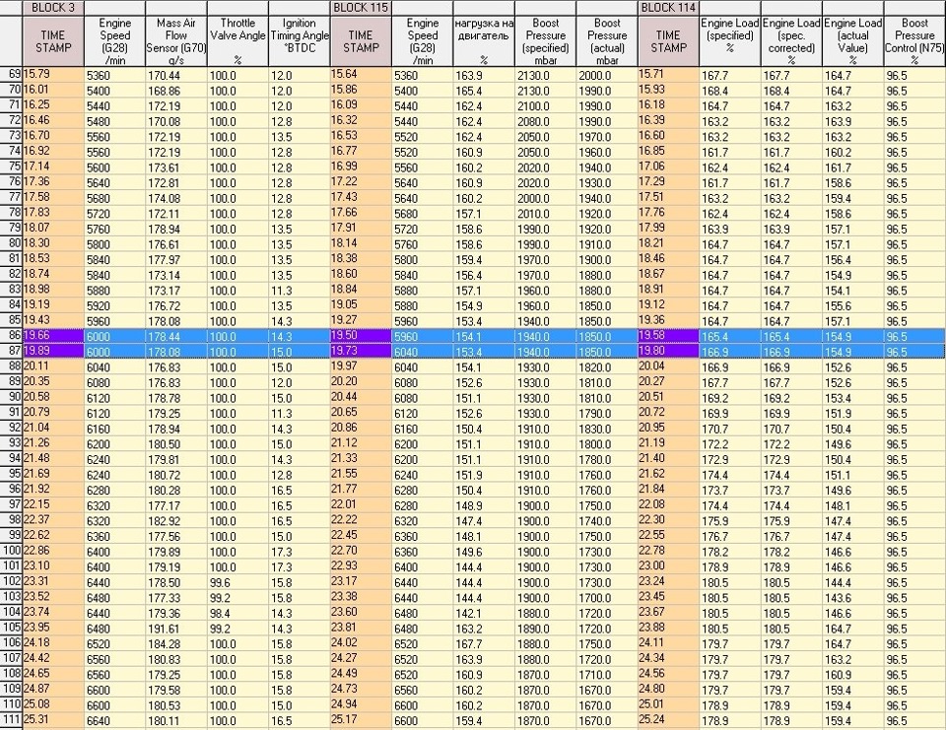Viewport: 946px width, 730px height.
Task: Click the Boost Pressure (actual) column header
Action: click(607, 41)
